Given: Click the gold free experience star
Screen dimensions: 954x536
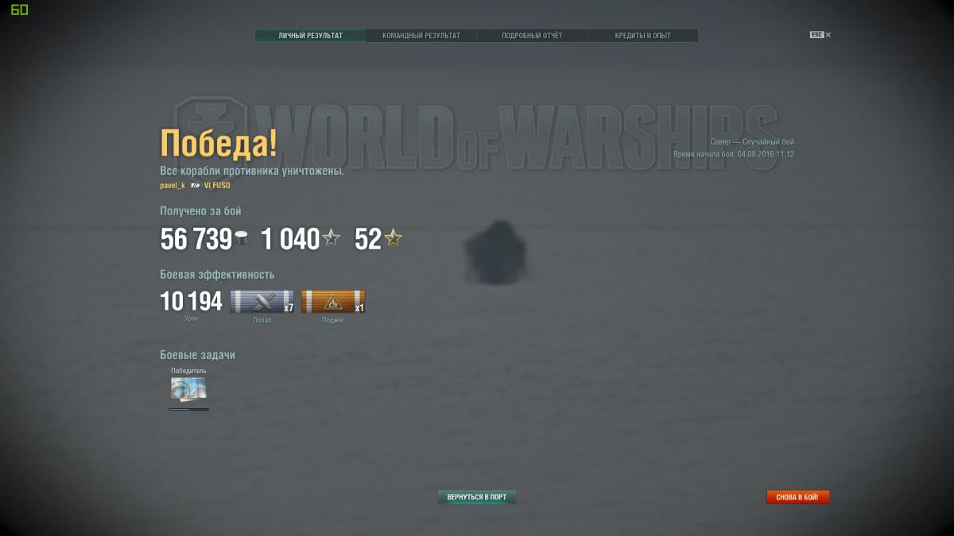Looking at the screenshot, I should click(393, 238).
